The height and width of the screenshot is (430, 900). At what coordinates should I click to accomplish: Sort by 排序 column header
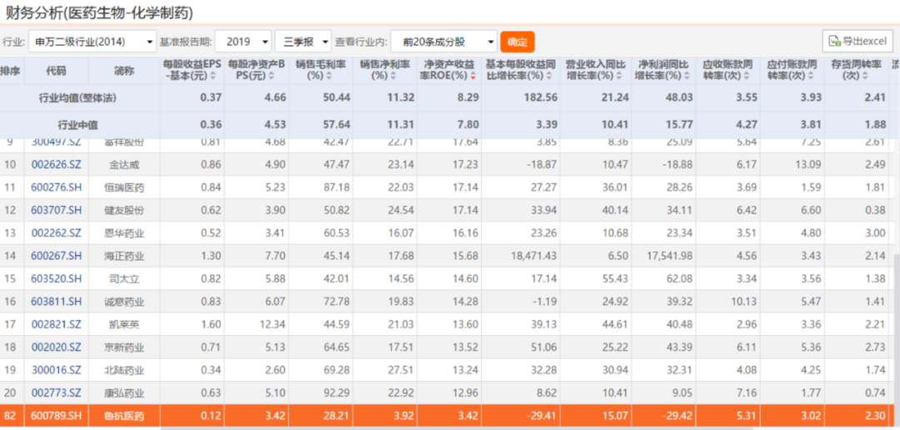tap(10, 71)
